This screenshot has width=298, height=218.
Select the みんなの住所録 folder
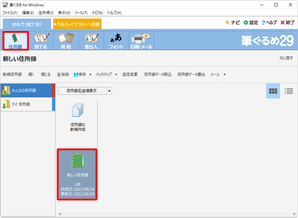tap(27, 91)
